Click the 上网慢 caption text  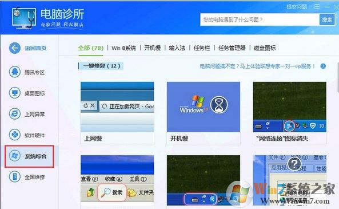click(93, 139)
